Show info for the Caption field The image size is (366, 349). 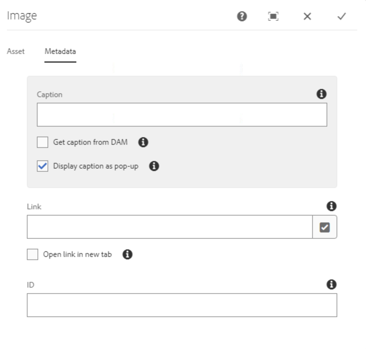[x=321, y=94]
